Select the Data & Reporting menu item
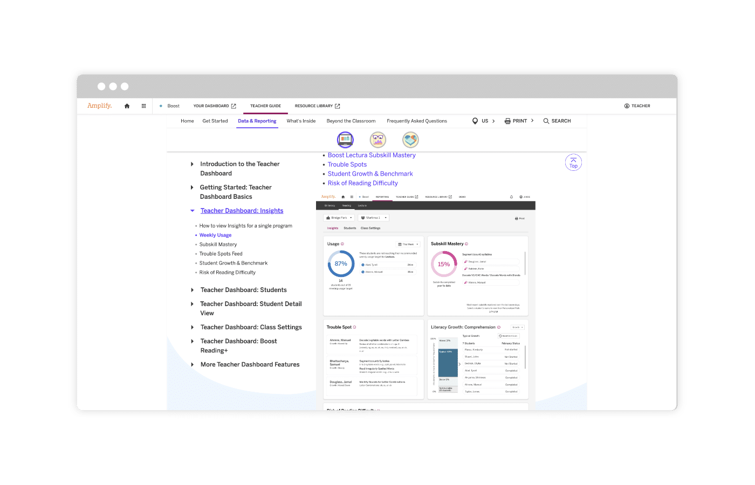Image resolution: width=755 pixels, height=485 pixels. click(x=257, y=121)
